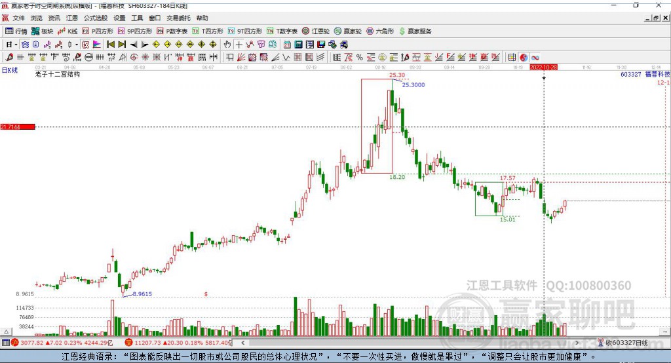Open the P四方形 tool

(98, 31)
